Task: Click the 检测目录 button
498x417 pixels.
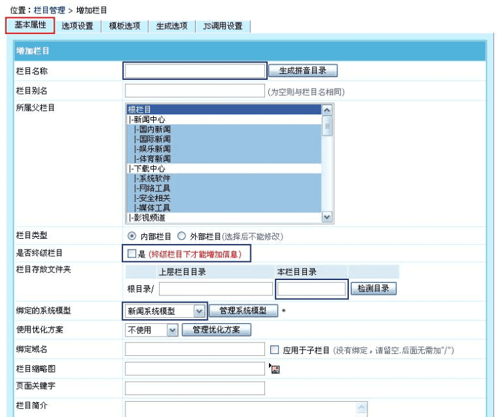Action: click(x=373, y=289)
